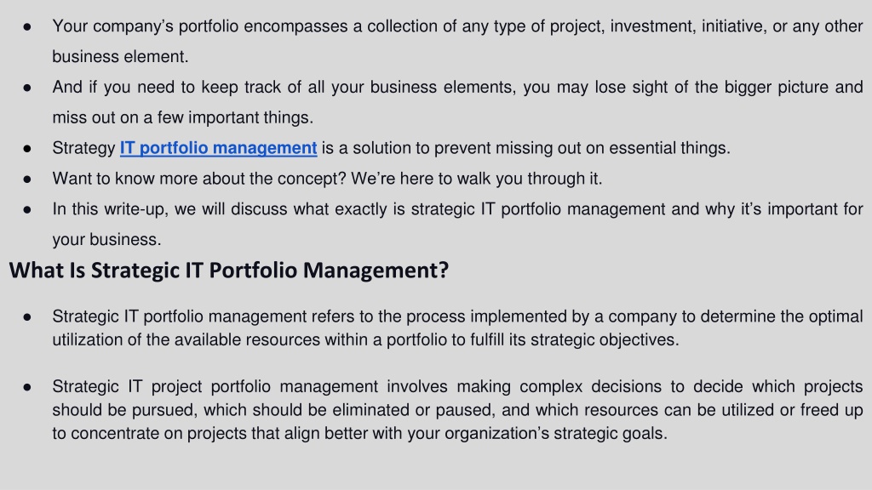
Task: Click the word 'Strategy' before the blue link
Action: click(83, 148)
